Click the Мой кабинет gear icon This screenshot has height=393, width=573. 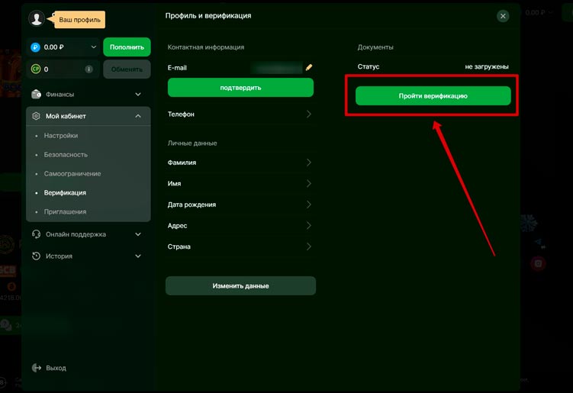tap(36, 116)
